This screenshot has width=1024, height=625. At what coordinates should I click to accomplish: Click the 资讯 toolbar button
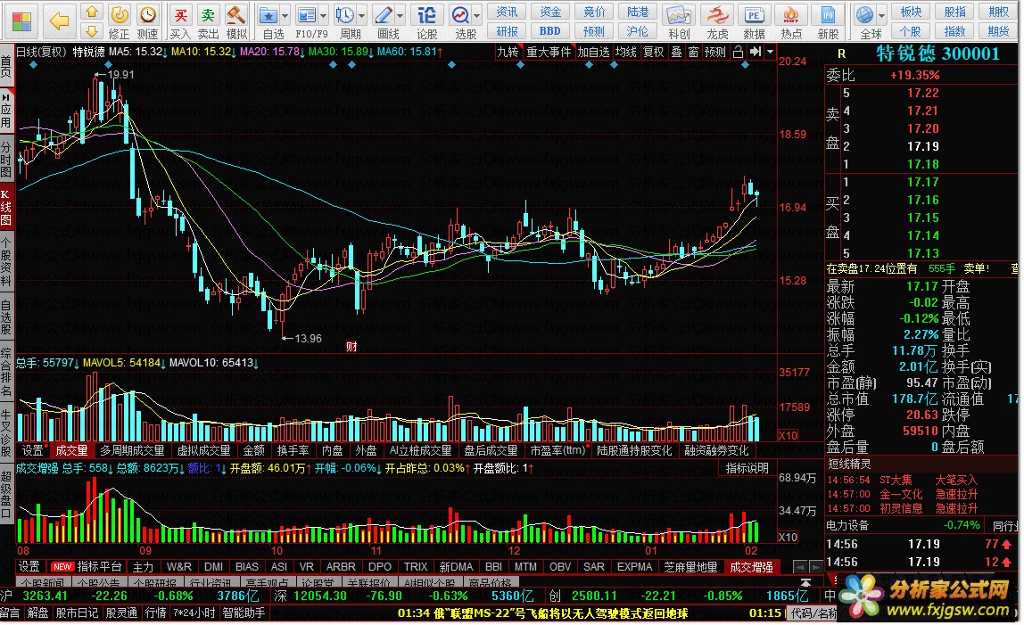507,12
